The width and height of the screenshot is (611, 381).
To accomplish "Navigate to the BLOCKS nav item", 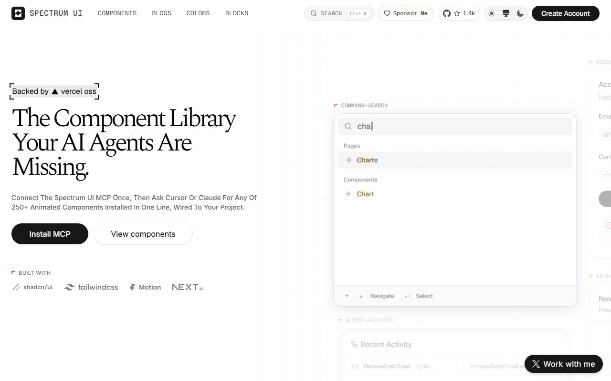I will (237, 13).
